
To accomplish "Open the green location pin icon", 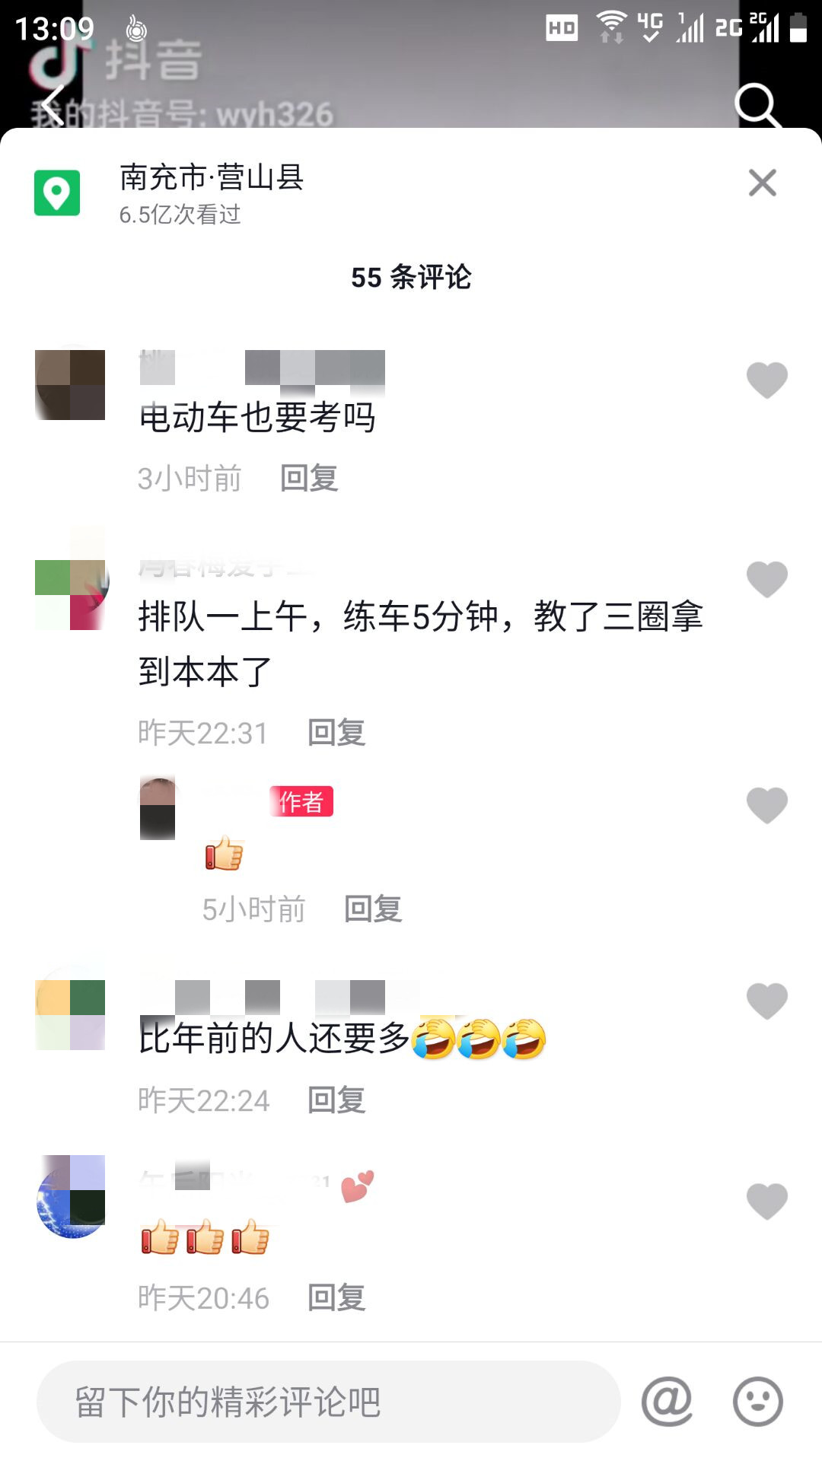I will 57,193.
